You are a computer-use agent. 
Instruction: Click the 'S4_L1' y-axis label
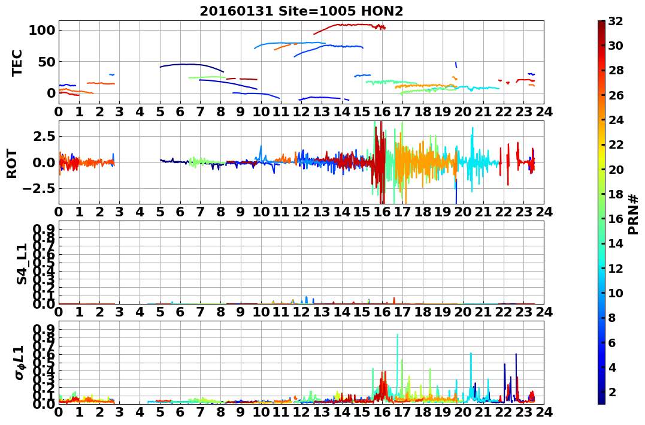(x=22, y=264)
